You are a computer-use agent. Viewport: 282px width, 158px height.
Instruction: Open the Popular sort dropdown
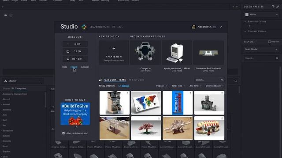tap(162, 86)
